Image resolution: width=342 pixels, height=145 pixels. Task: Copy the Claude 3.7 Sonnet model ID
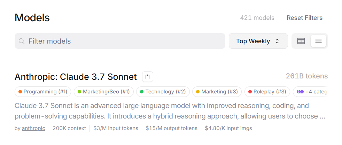coord(148,77)
